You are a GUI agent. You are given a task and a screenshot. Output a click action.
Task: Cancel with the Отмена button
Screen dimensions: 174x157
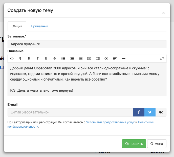pyautogui.click(x=157, y=144)
